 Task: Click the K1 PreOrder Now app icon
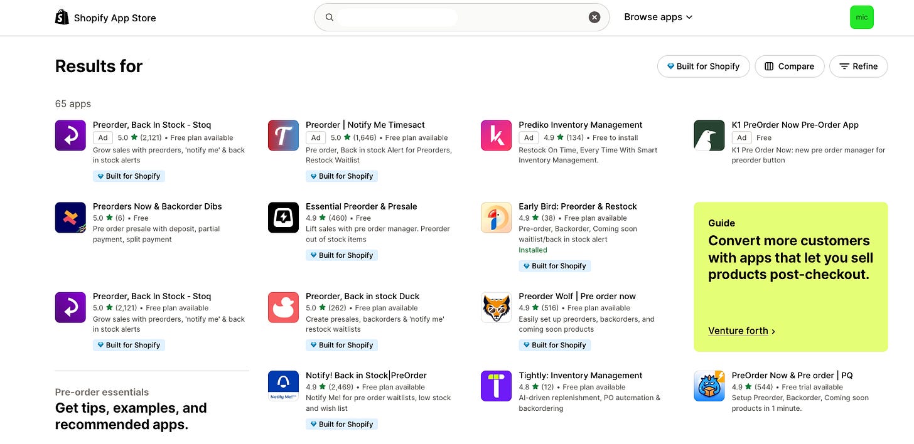tap(709, 135)
